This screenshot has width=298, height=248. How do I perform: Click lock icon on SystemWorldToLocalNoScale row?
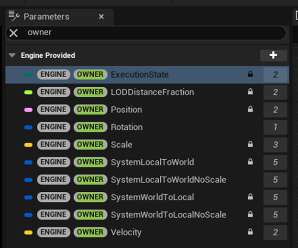[250, 214]
